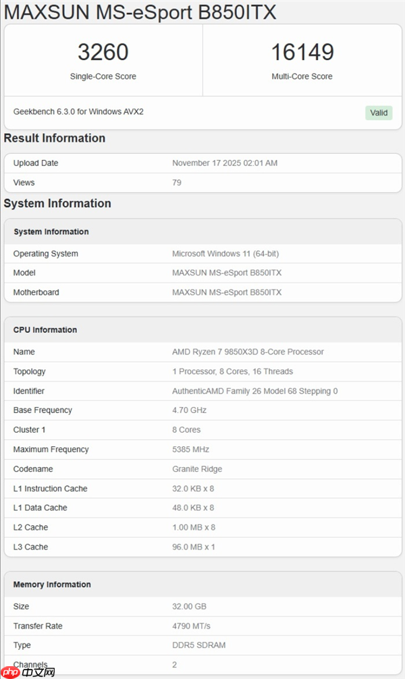Image resolution: width=405 pixels, height=679 pixels.
Task: Click the green Valid badge
Action: pyautogui.click(x=379, y=113)
